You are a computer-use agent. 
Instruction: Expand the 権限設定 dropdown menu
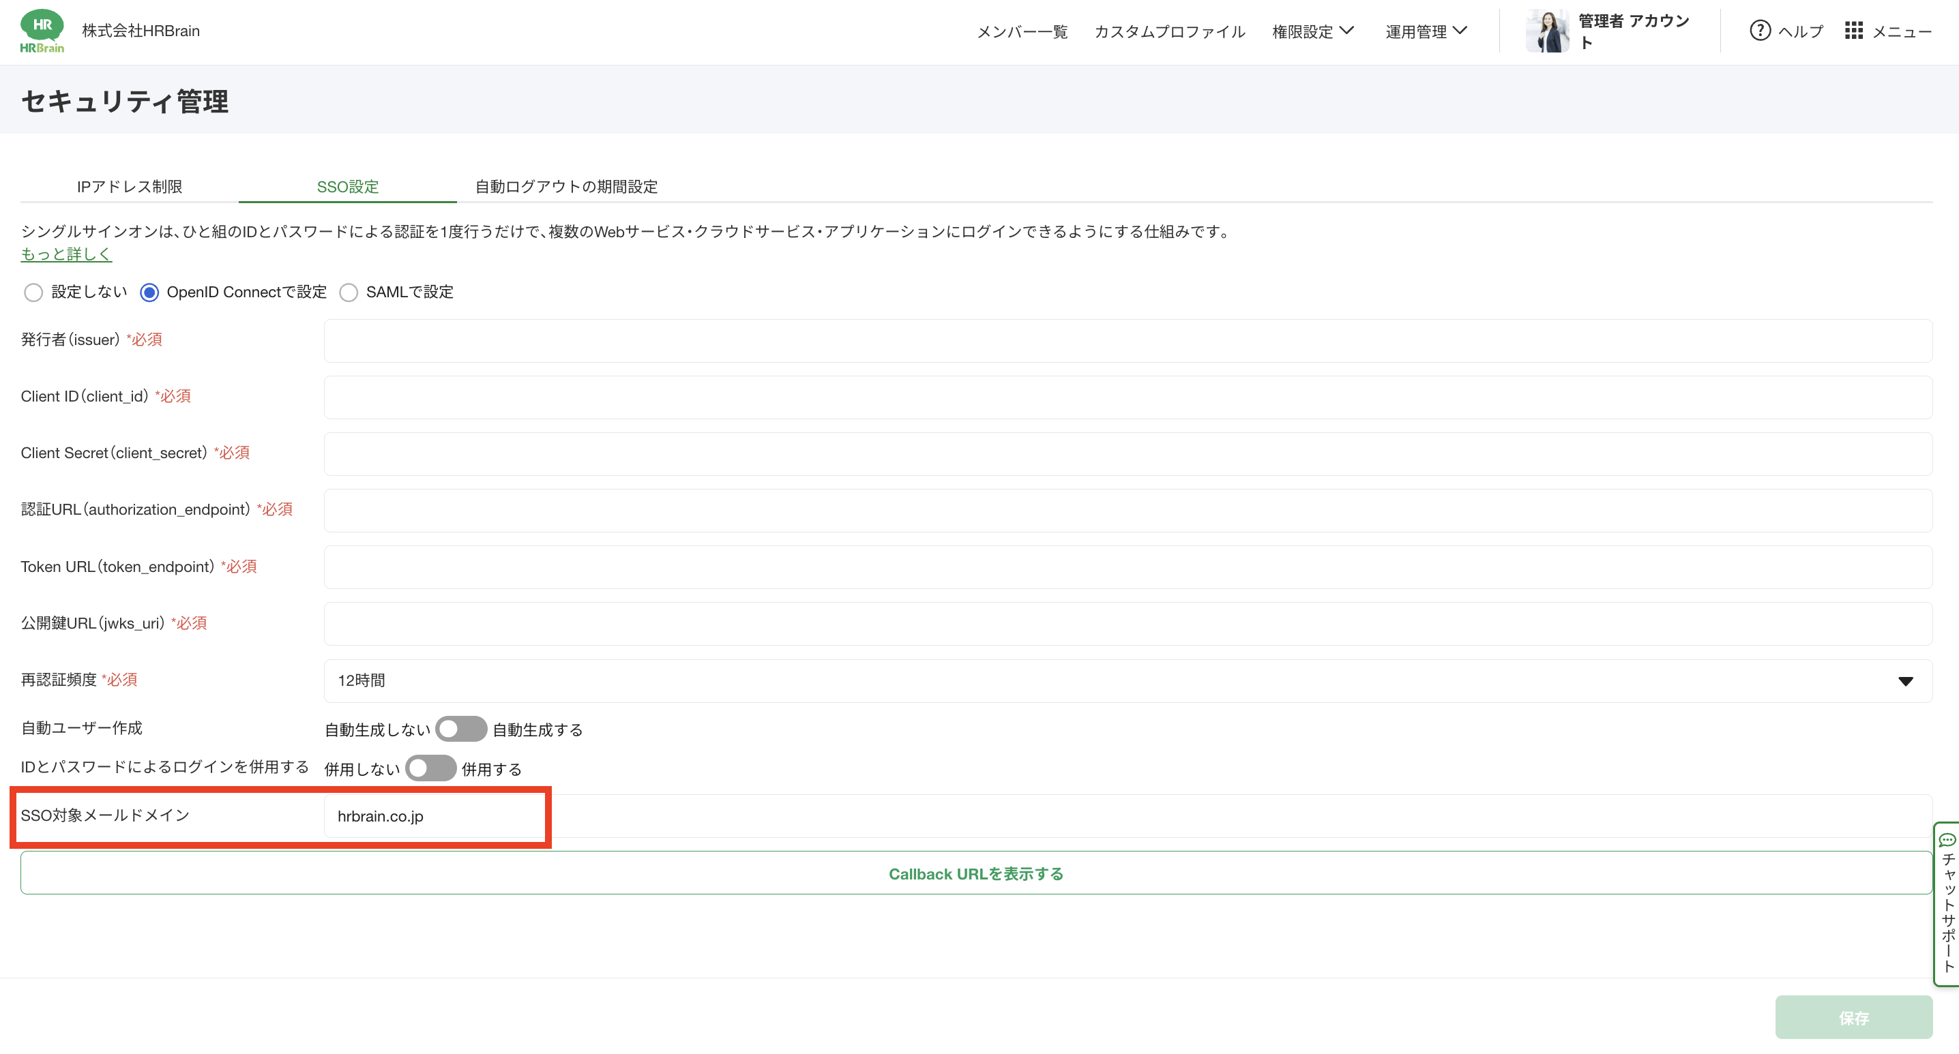1312,31
